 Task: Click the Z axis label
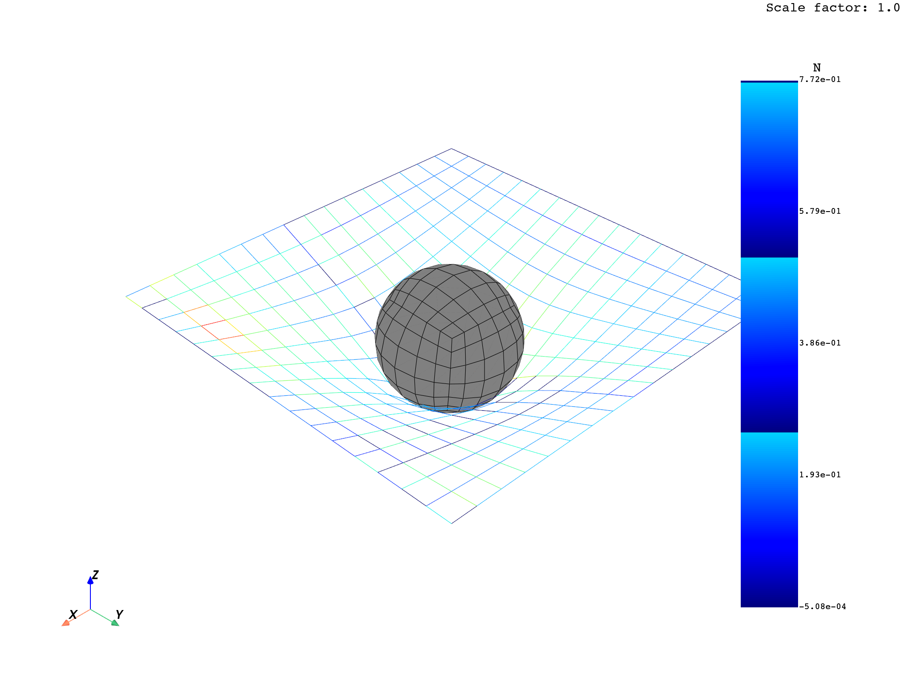pyautogui.click(x=95, y=575)
